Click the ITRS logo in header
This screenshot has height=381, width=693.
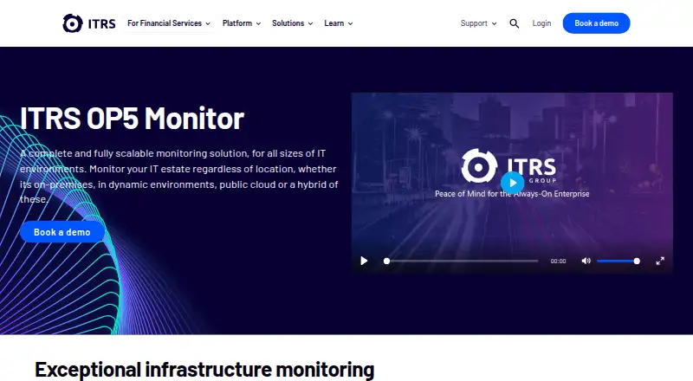[x=89, y=23]
